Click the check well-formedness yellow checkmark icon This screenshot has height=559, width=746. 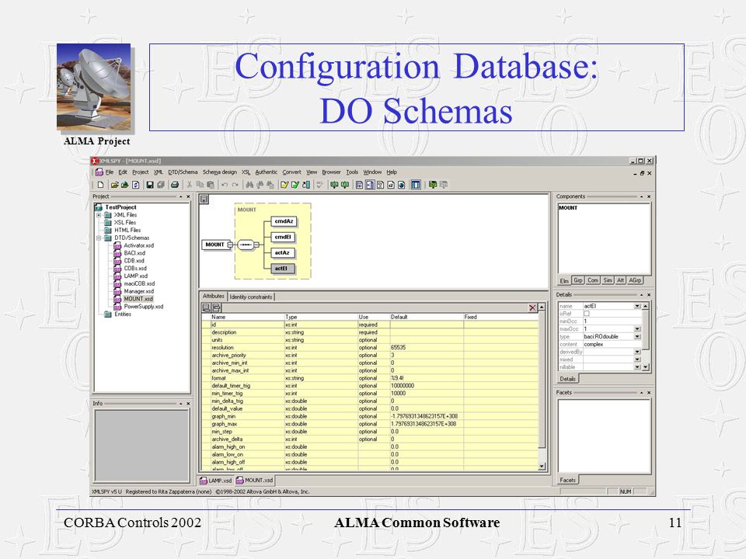[284, 185]
